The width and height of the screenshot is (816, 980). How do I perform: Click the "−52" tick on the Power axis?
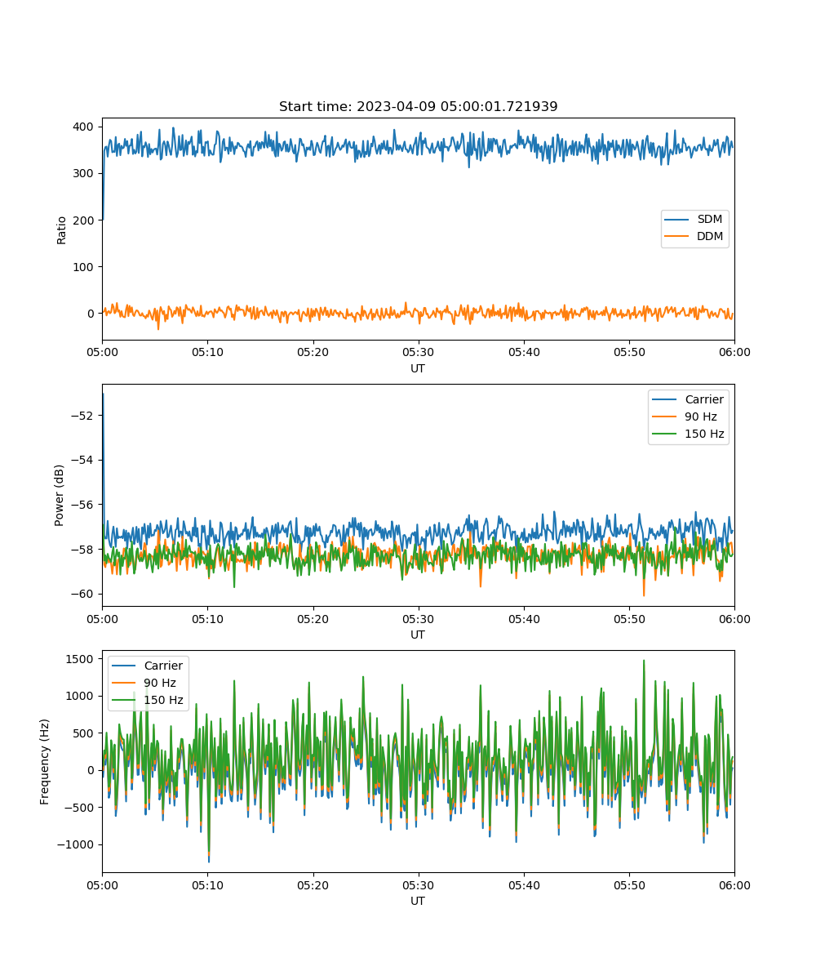click(x=83, y=415)
